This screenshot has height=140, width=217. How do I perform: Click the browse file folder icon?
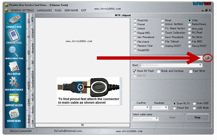coord(207,58)
